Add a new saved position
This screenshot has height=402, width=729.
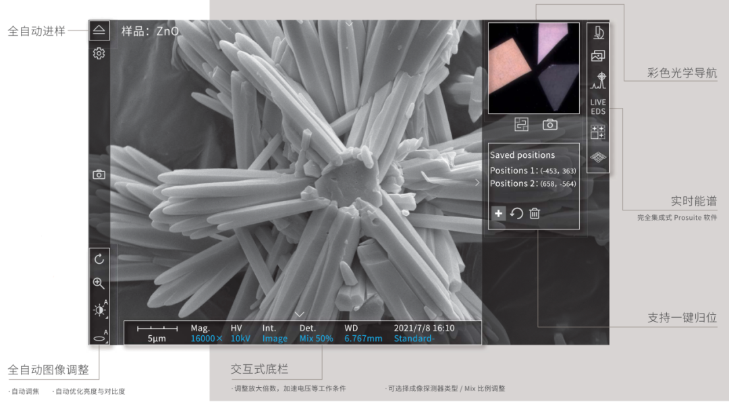point(498,214)
